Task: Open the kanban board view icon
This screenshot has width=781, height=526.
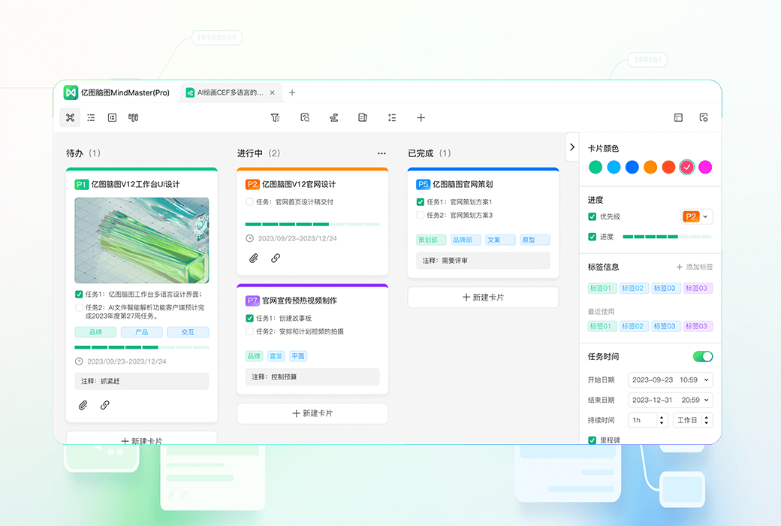Action: (133, 117)
